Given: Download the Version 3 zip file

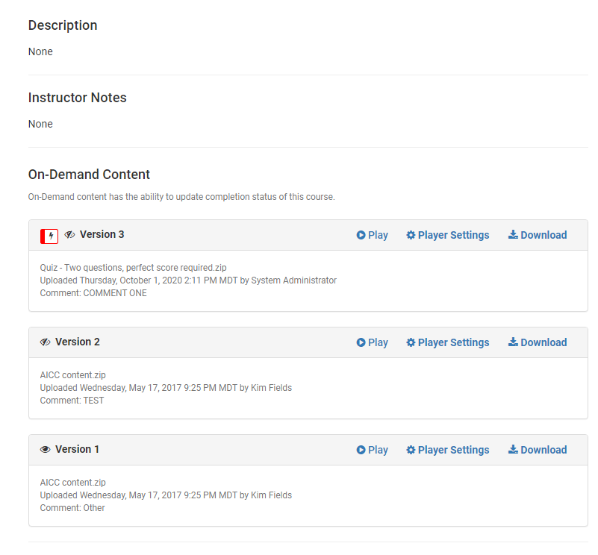Looking at the screenshot, I should (x=538, y=235).
